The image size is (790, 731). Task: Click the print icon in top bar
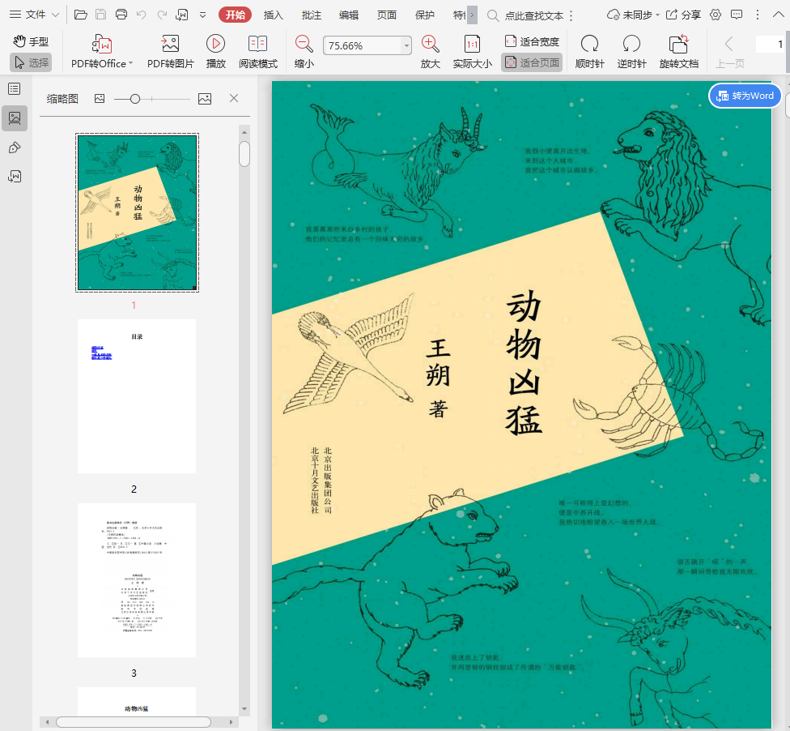(x=121, y=15)
